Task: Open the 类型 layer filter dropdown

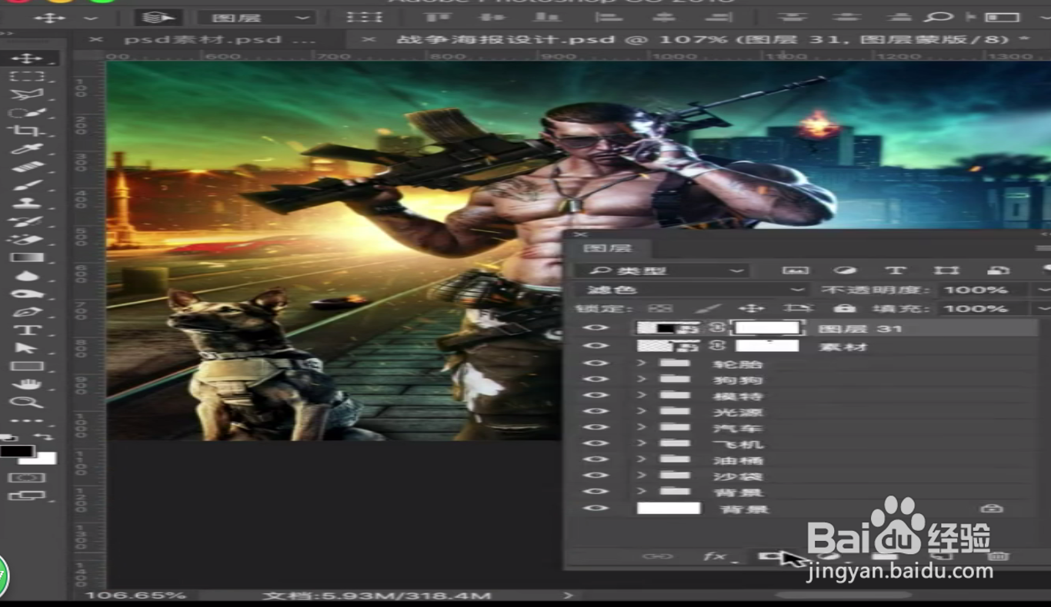Action: click(x=662, y=270)
